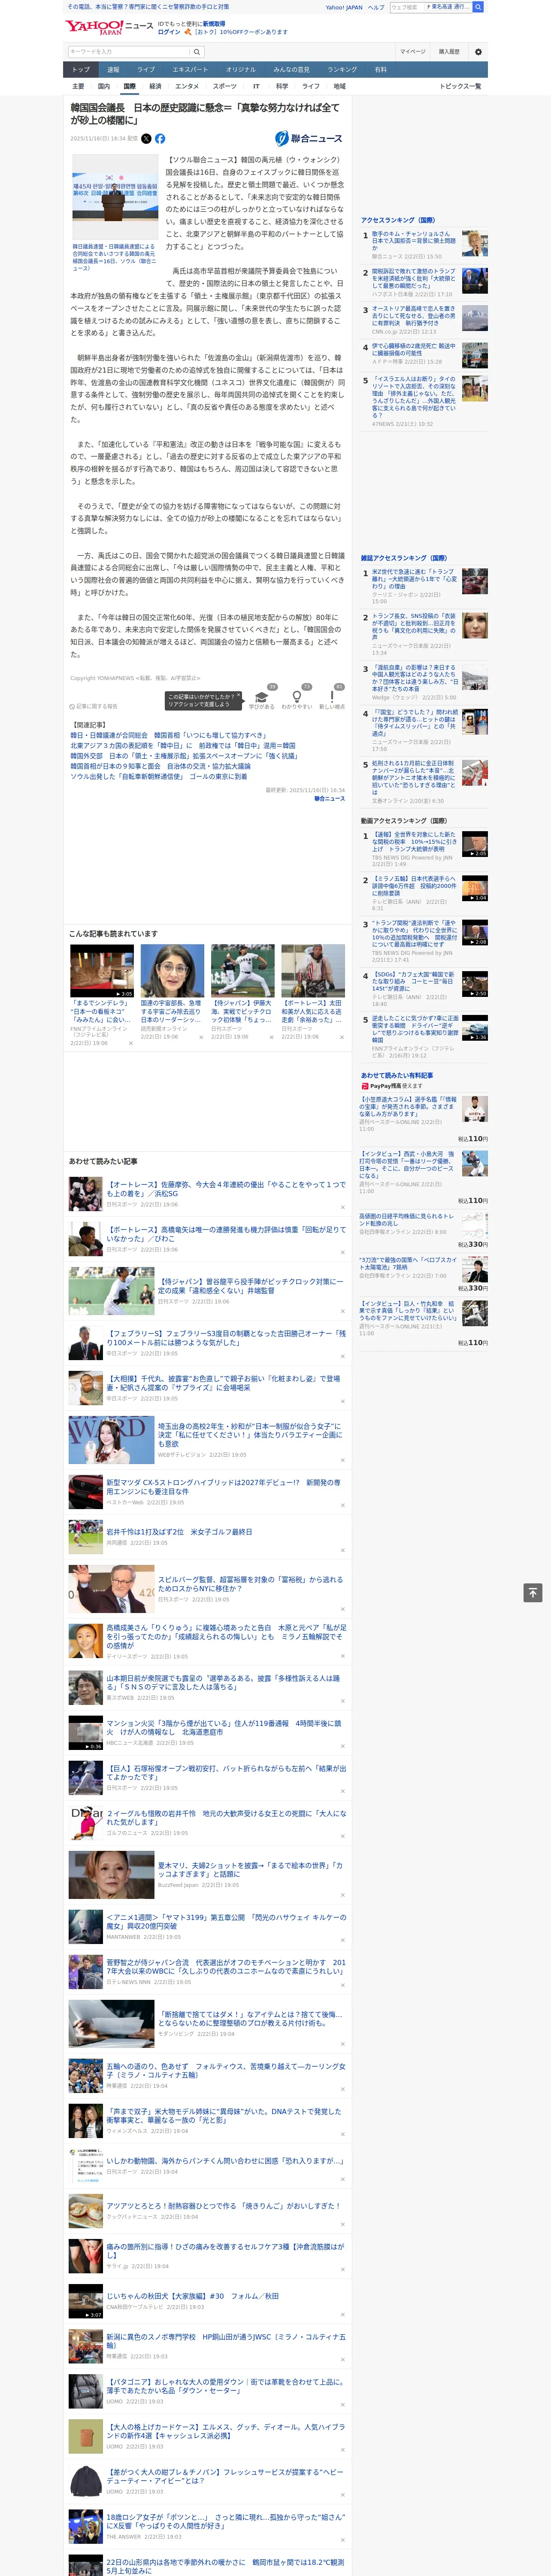
Task: Open related link ソウル出発した自転車新朝鮮通信使
Action: (x=159, y=777)
